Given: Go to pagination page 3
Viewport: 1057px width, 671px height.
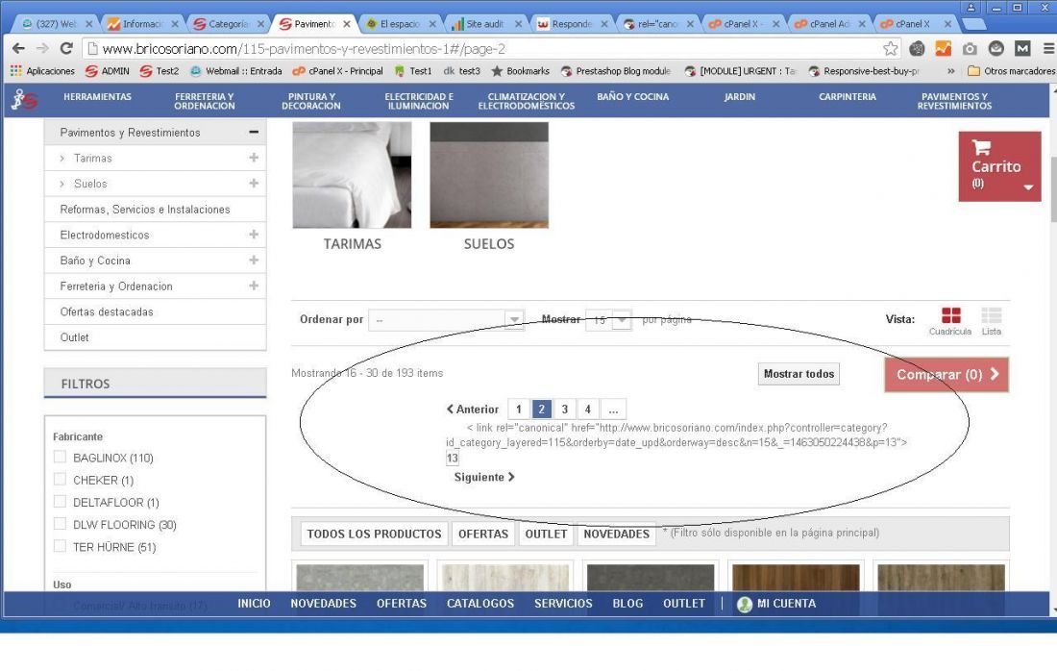Looking at the screenshot, I should [565, 409].
